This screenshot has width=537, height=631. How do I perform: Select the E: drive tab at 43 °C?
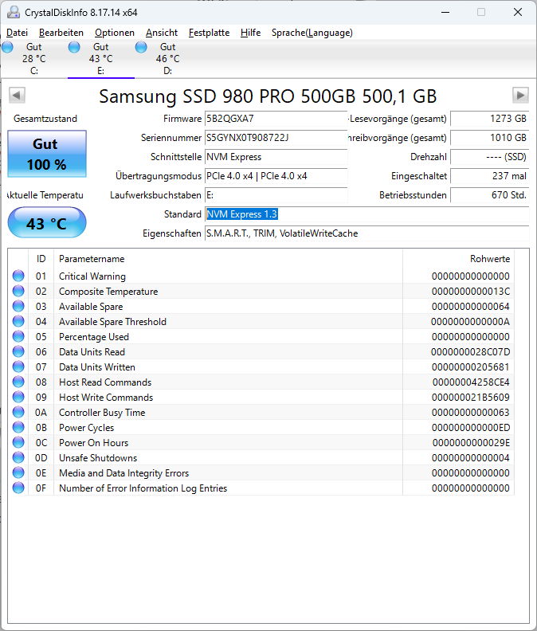[x=100, y=59]
